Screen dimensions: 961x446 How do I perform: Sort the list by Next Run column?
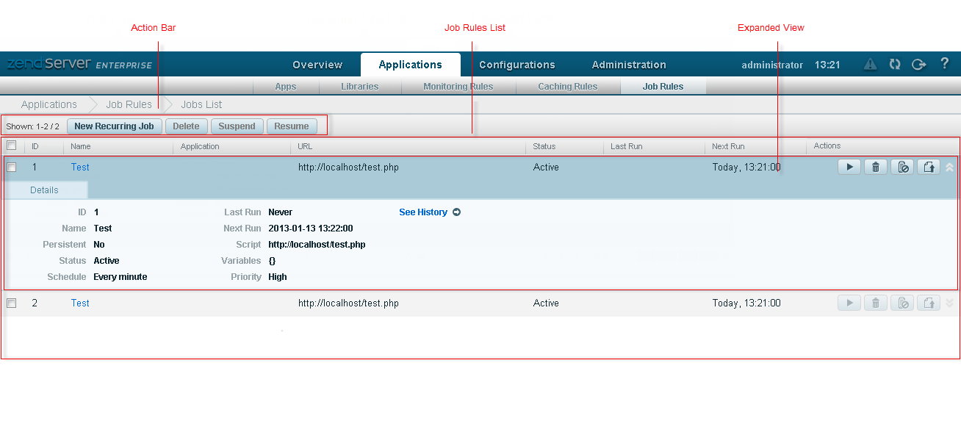[x=728, y=146]
